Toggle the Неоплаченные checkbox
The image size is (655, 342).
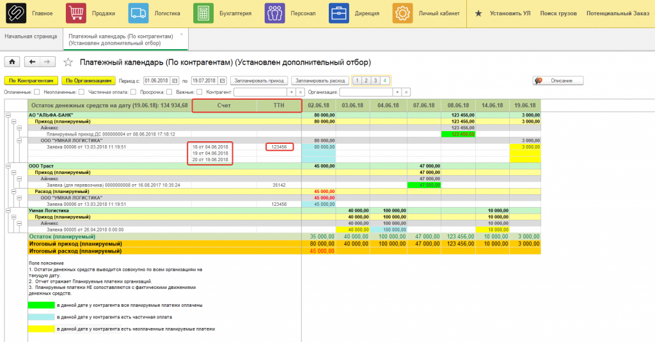coord(81,92)
